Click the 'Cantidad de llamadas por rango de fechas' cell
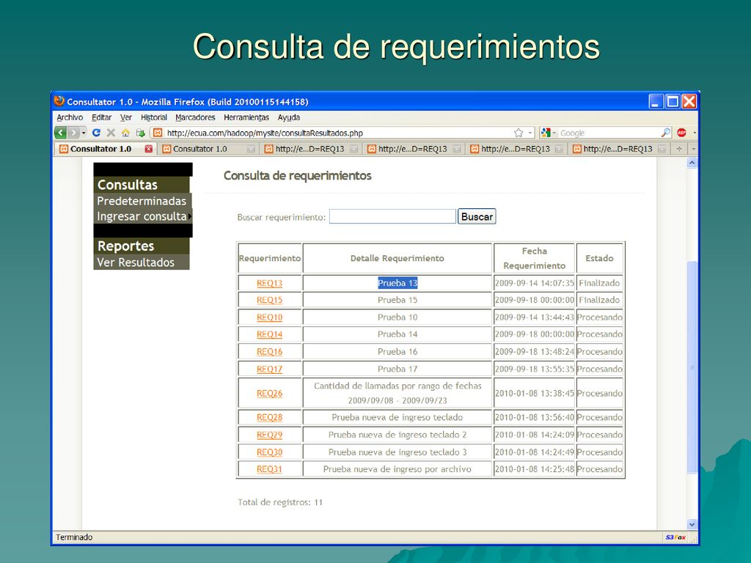Image resolution: width=751 pixels, height=563 pixels. [398, 393]
